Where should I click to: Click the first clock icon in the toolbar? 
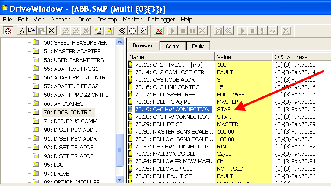point(8,31)
